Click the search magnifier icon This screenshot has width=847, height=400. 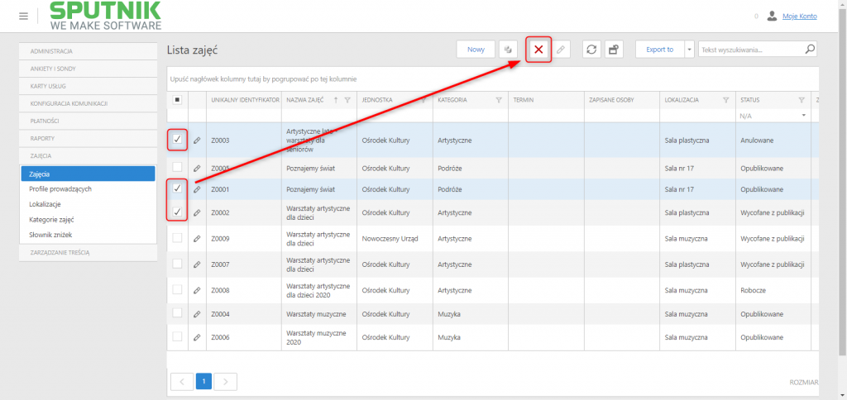point(810,49)
